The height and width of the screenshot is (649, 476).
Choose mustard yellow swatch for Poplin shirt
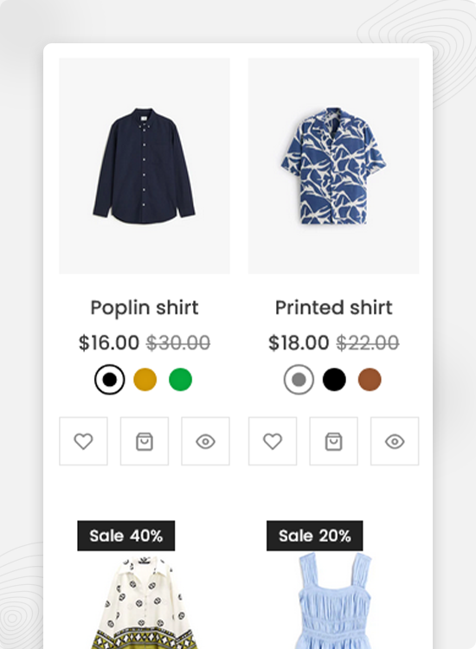[x=145, y=380]
